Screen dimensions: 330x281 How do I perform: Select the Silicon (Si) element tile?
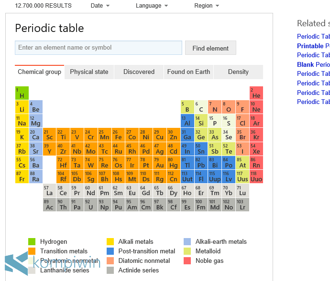point(201,121)
